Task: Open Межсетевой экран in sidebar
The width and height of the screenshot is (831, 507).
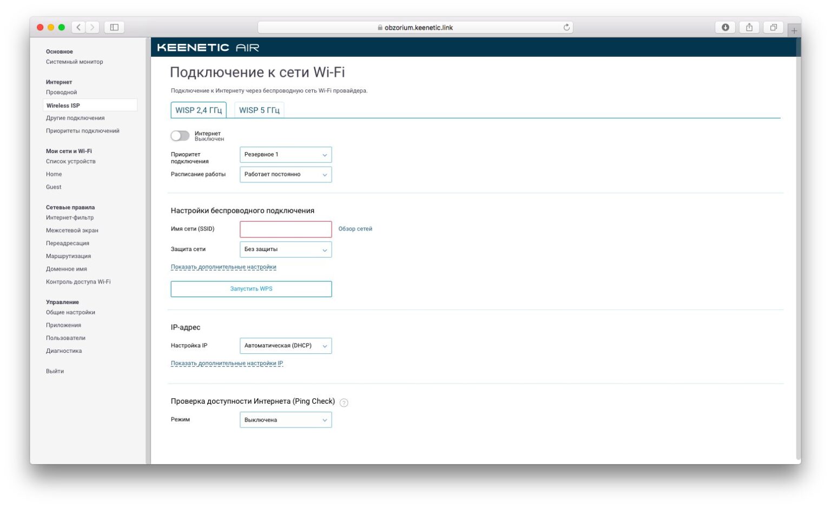Action: click(72, 231)
